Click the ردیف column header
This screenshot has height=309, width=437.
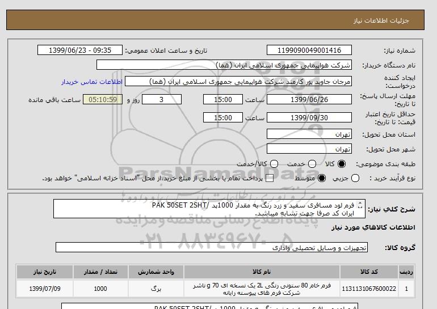tap(406, 272)
